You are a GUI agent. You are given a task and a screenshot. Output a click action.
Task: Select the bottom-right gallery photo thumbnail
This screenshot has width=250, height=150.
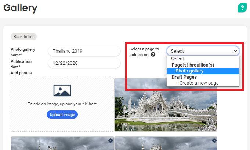[166, 143]
